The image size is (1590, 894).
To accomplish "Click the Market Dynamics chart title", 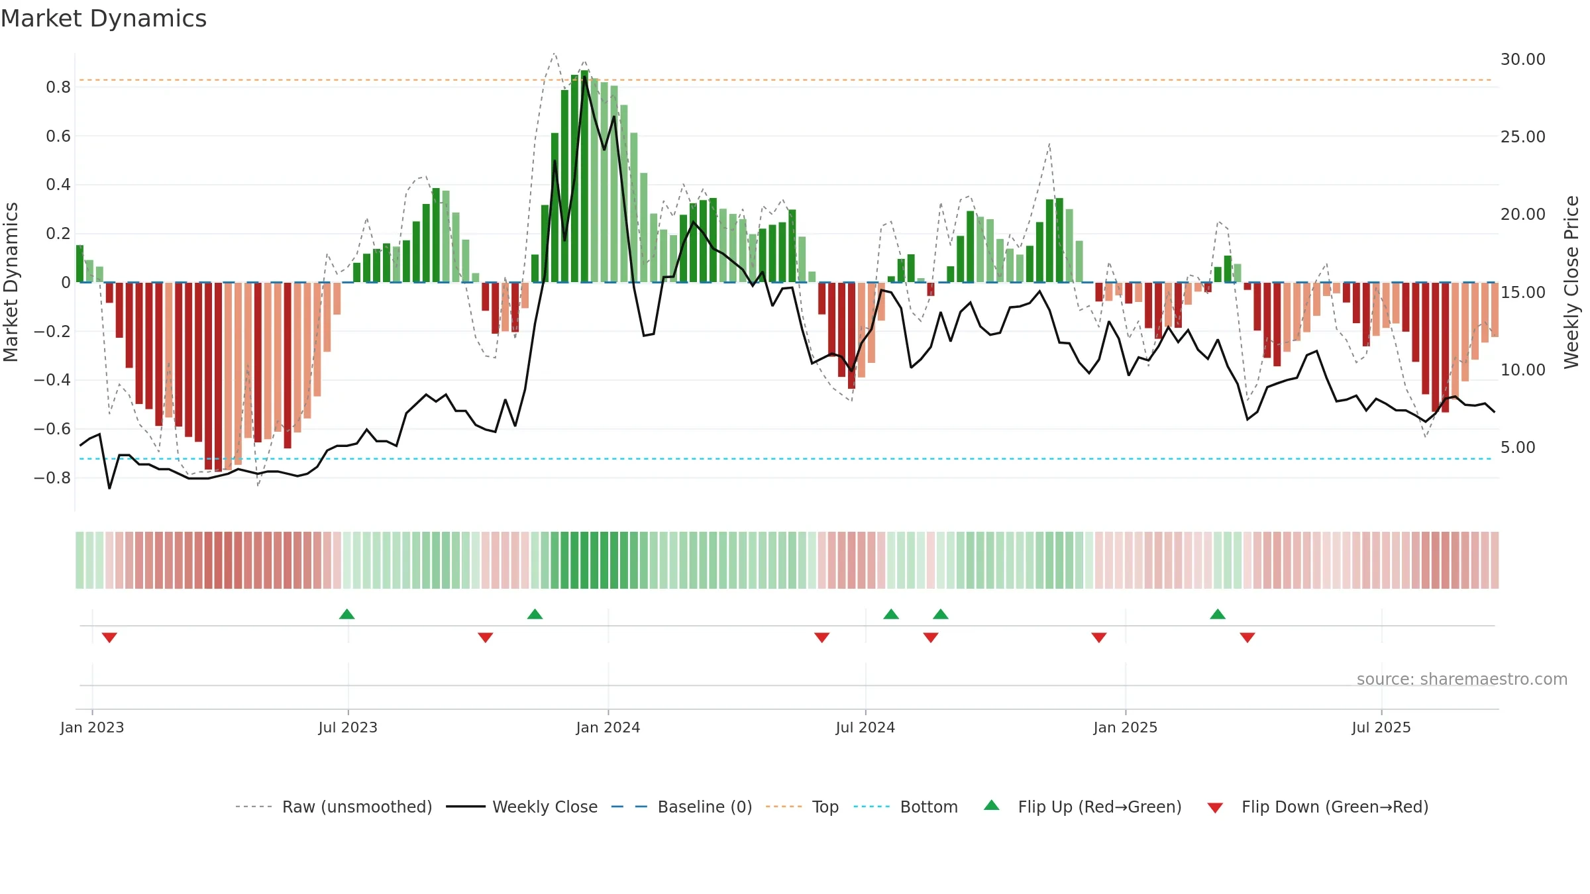I will 103,19.
